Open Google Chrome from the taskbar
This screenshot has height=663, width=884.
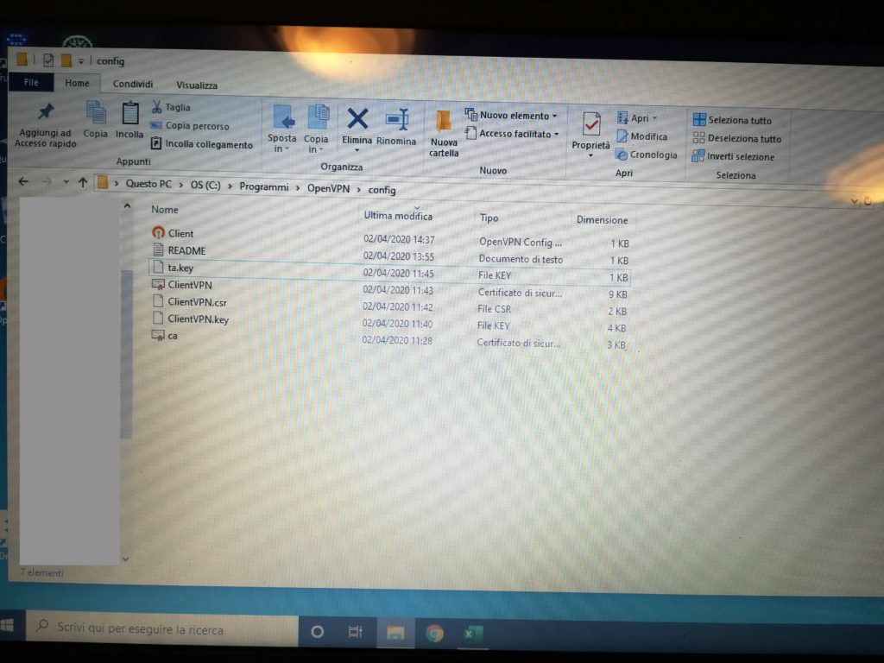[434, 634]
